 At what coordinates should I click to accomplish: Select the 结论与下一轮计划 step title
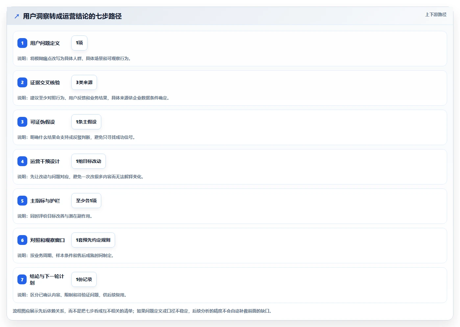tap(47, 279)
